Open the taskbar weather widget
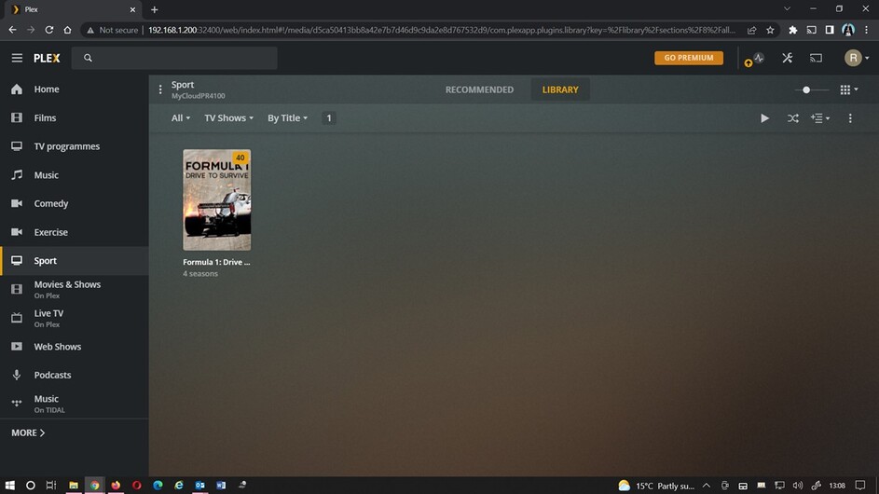879x494 pixels. coord(656,486)
